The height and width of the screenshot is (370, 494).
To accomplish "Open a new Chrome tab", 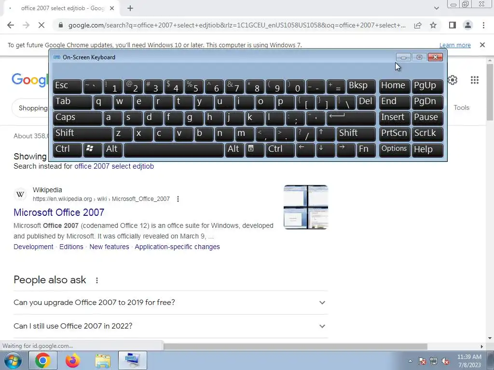I will pyautogui.click(x=130, y=9).
